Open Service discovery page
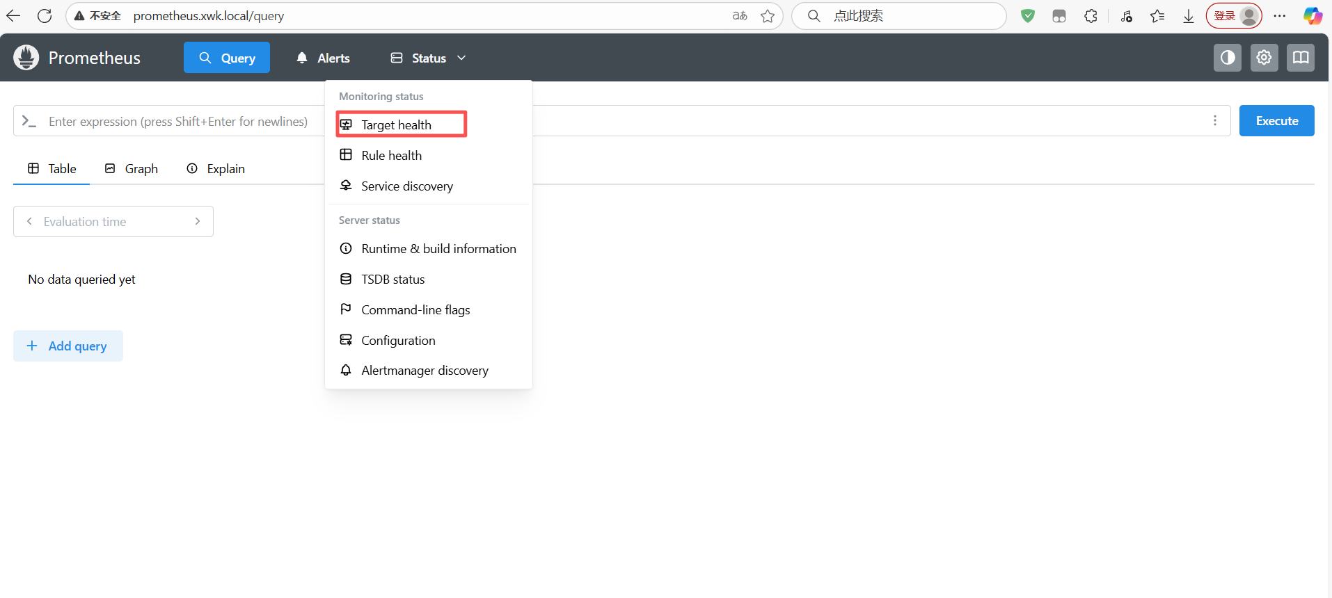This screenshot has height=598, width=1332. click(429, 186)
